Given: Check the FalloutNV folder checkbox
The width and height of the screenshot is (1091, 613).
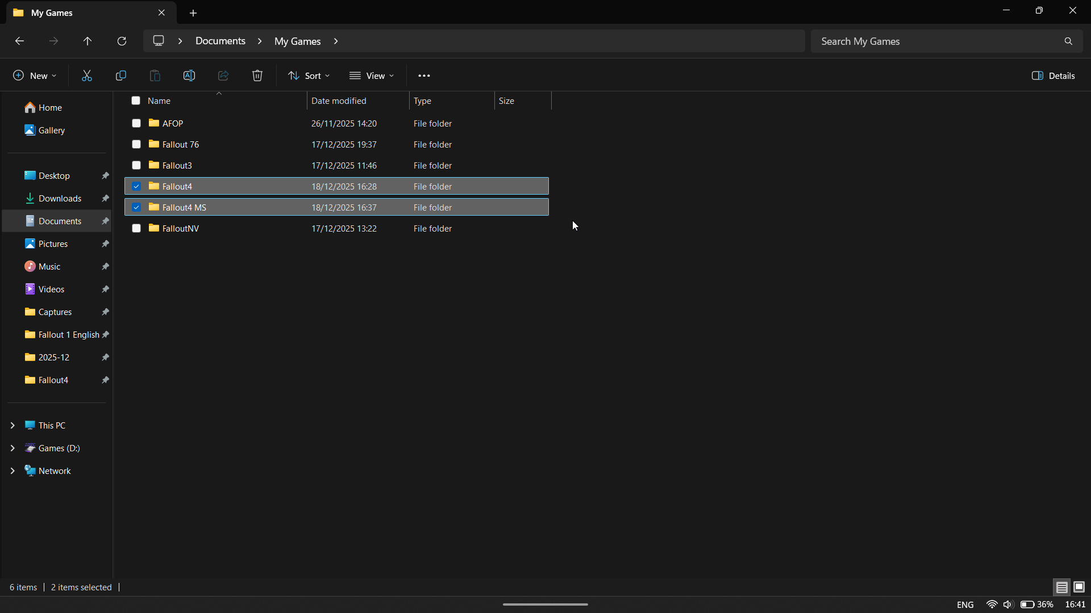Looking at the screenshot, I should click(x=136, y=228).
